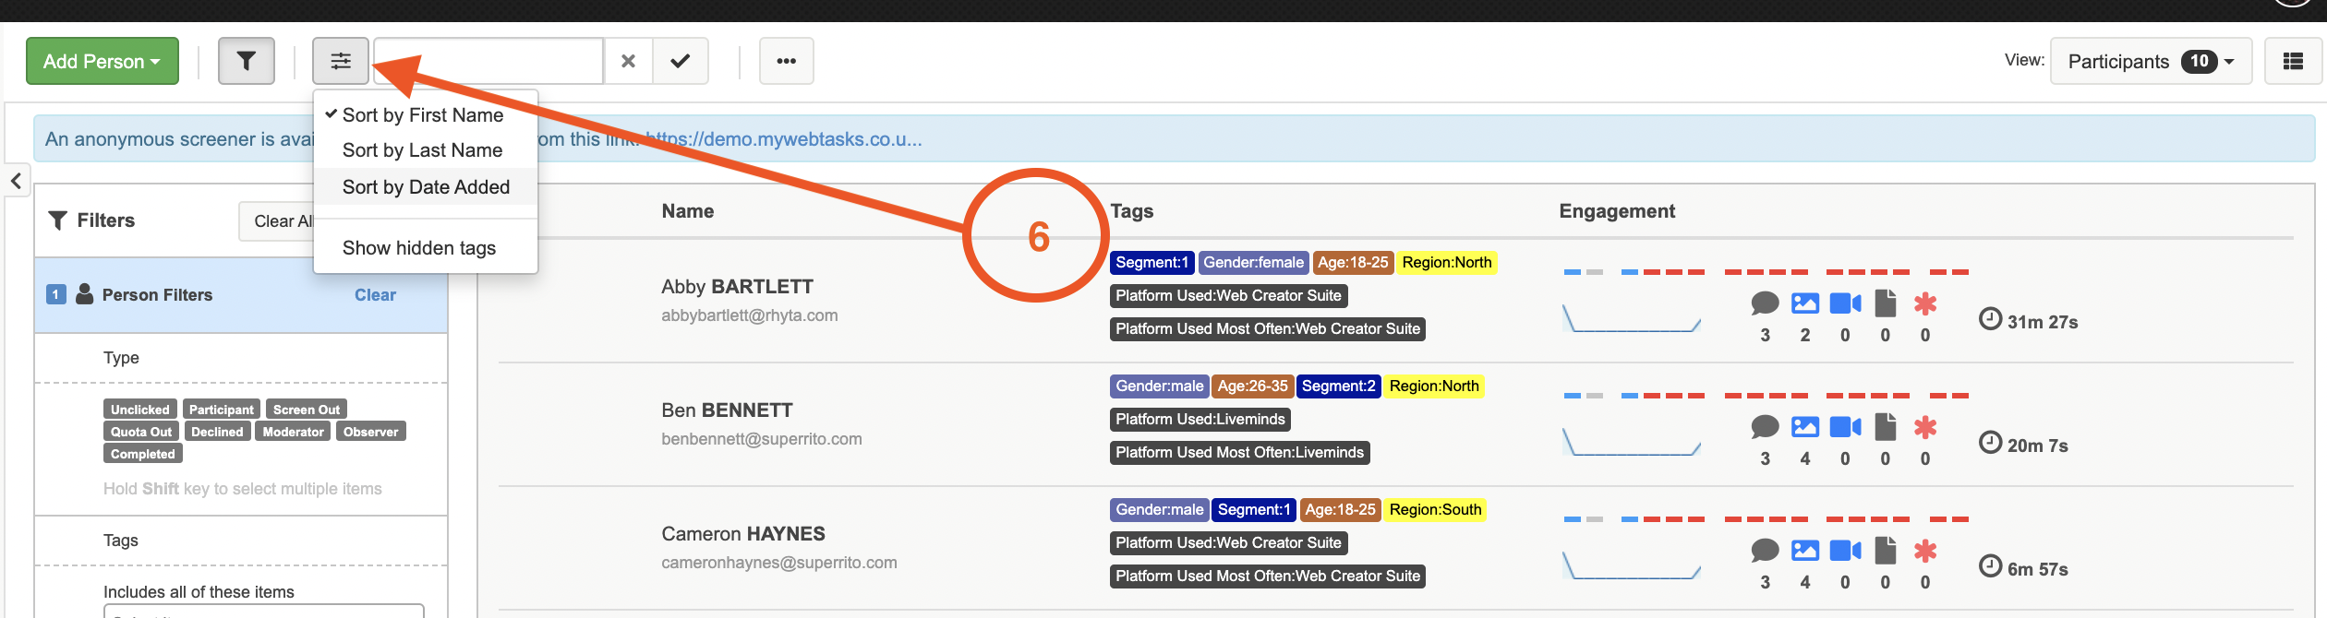The image size is (2327, 618).
Task: Switch to list layout view icon
Action: pyautogui.click(x=2292, y=61)
